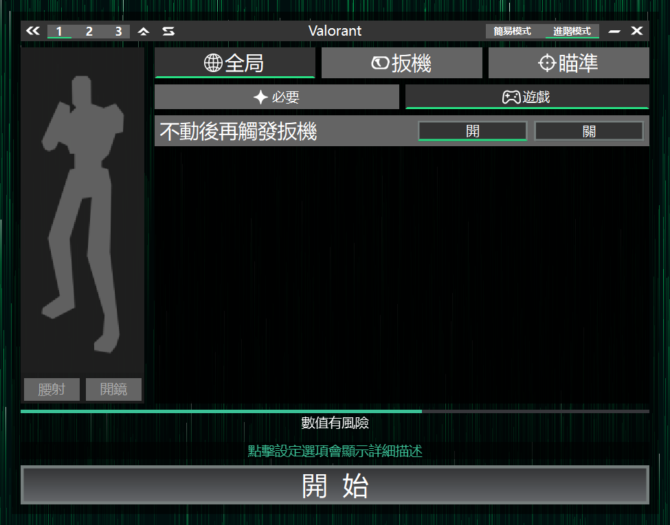Switch to profile slot 3
The height and width of the screenshot is (525, 670).
tap(118, 31)
